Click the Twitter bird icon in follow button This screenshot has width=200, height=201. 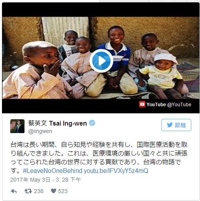(170, 125)
